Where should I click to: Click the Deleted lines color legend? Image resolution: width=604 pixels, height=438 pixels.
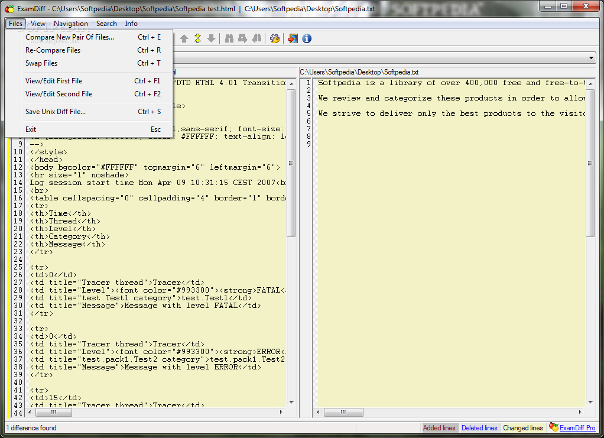point(479,427)
